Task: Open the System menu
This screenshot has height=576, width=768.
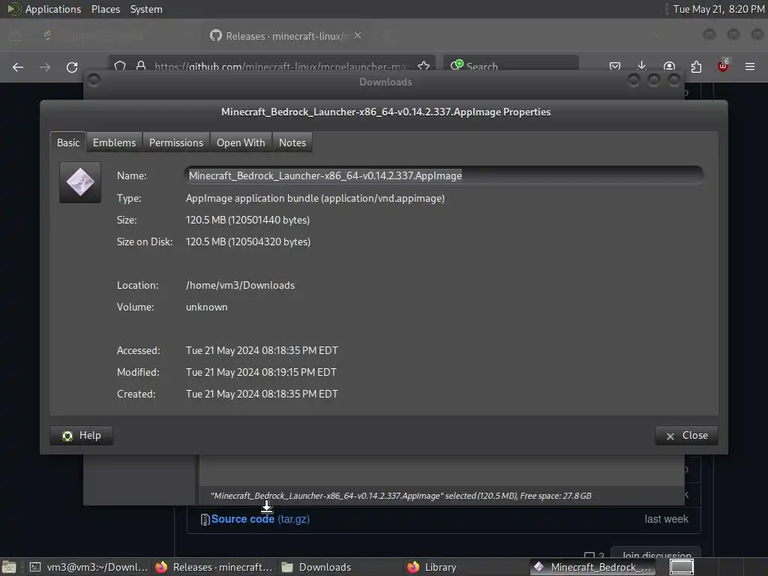Action: pos(146,9)
